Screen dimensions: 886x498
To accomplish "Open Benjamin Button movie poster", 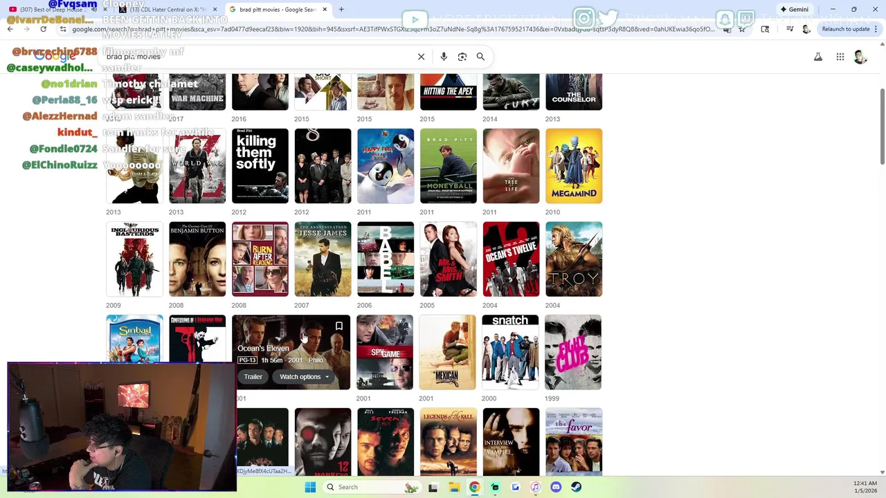I will [x=197, y=259].
